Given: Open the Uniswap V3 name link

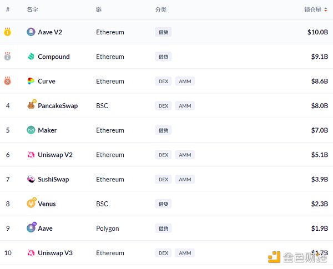Looking at the screenshot, I should (x=55, y=253).
